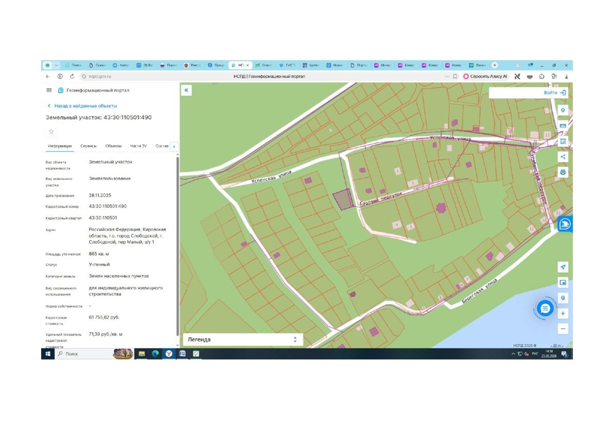Open the Части ЗУ tab

(138, 146)
